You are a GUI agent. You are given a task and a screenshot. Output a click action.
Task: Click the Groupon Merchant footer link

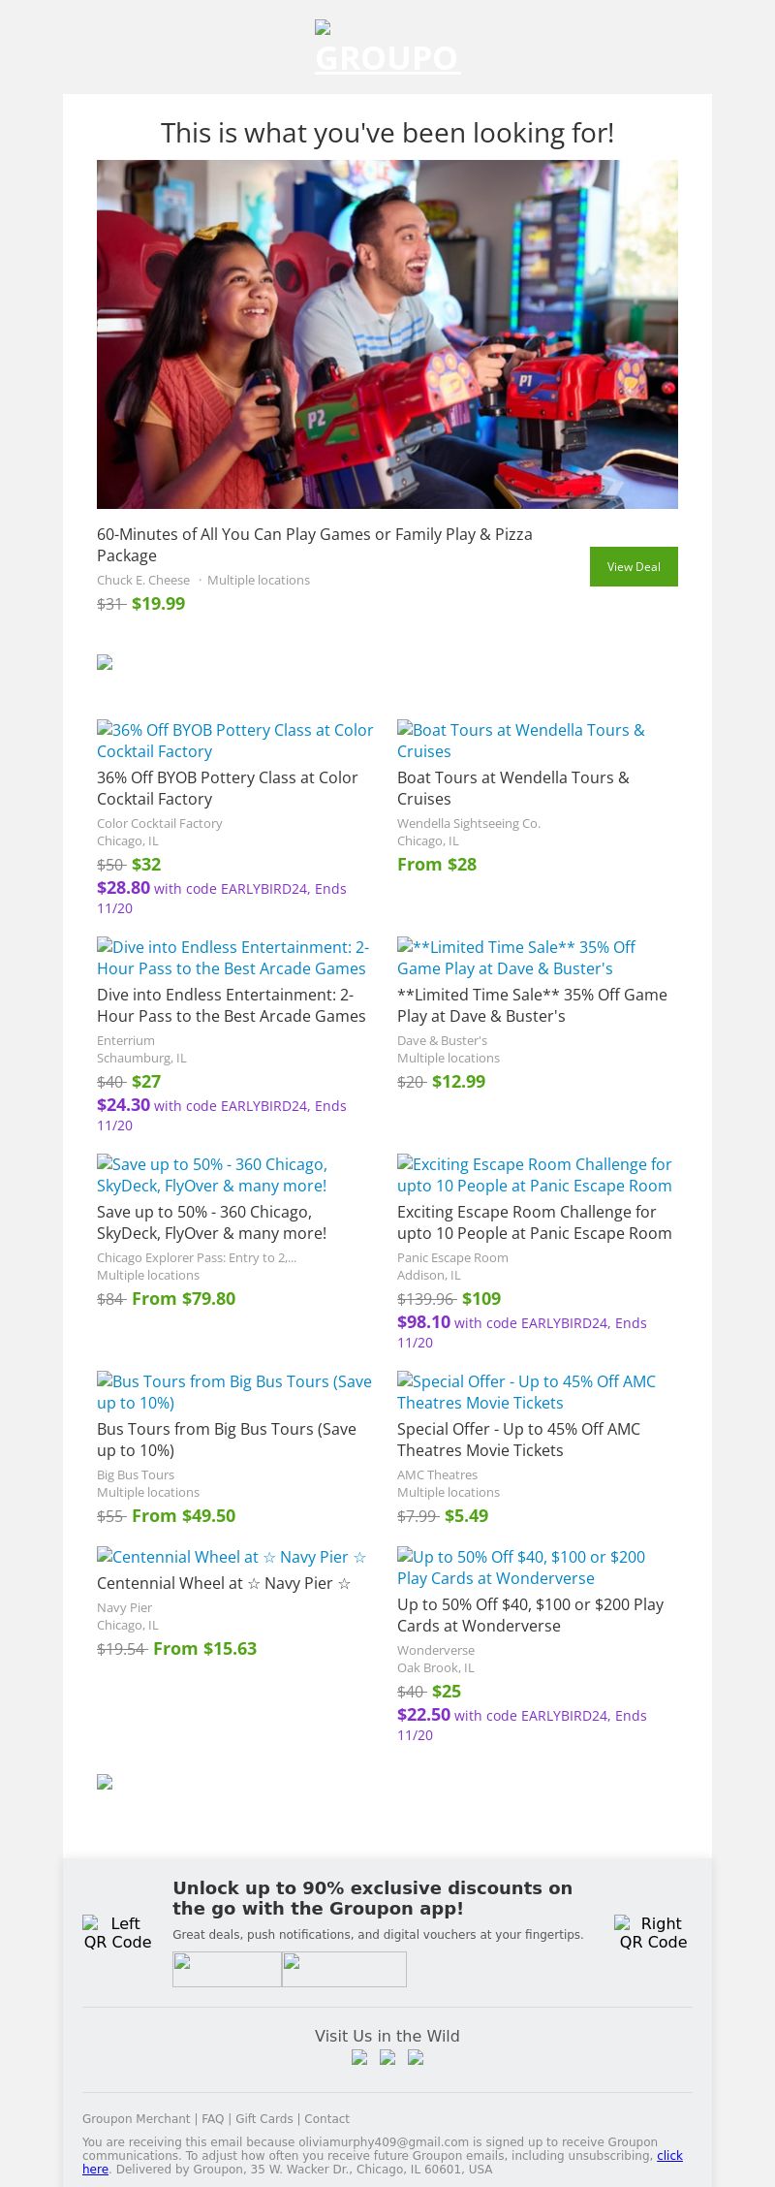[x=137, y=2119]
